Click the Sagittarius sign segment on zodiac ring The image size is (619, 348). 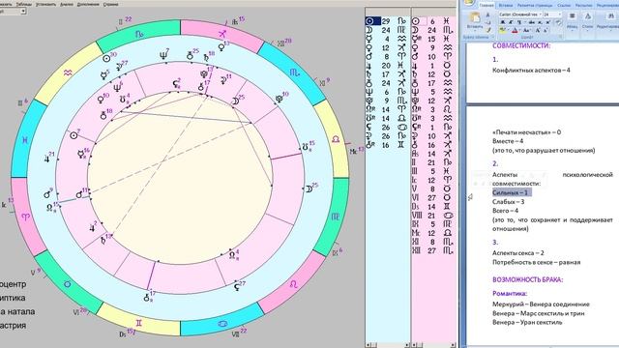(x=221, y=35)
